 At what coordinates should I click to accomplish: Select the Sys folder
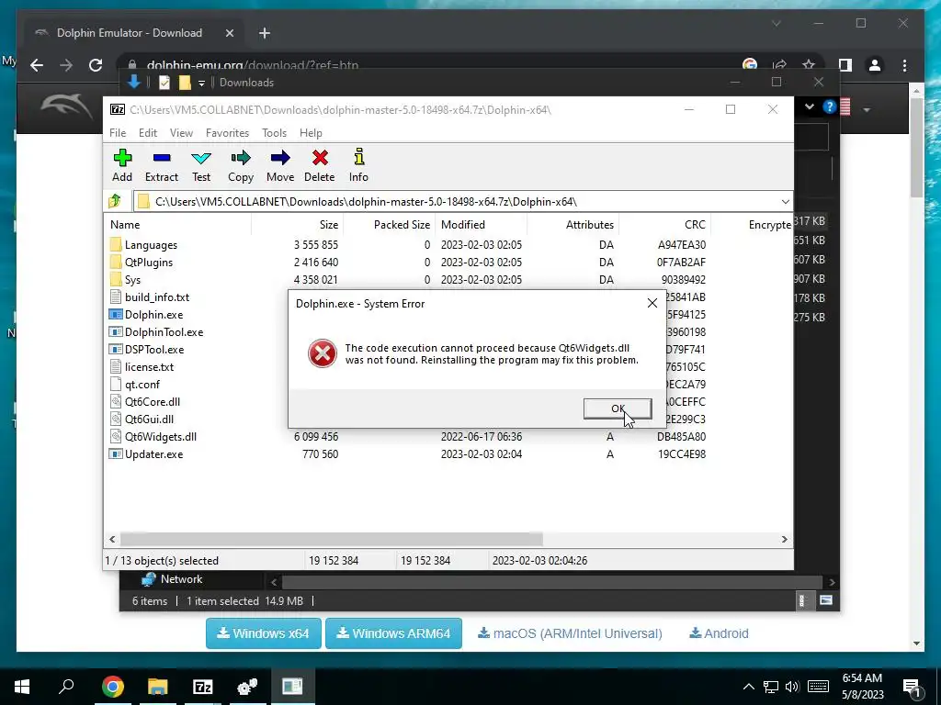click(x=132, y=279)
